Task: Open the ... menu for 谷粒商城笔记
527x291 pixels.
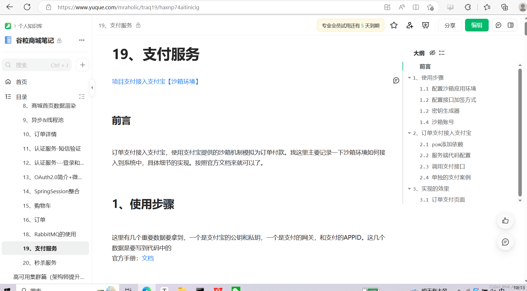Action: [x=82, y=40]
